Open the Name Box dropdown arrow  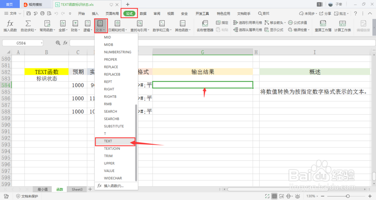point(41,43)
